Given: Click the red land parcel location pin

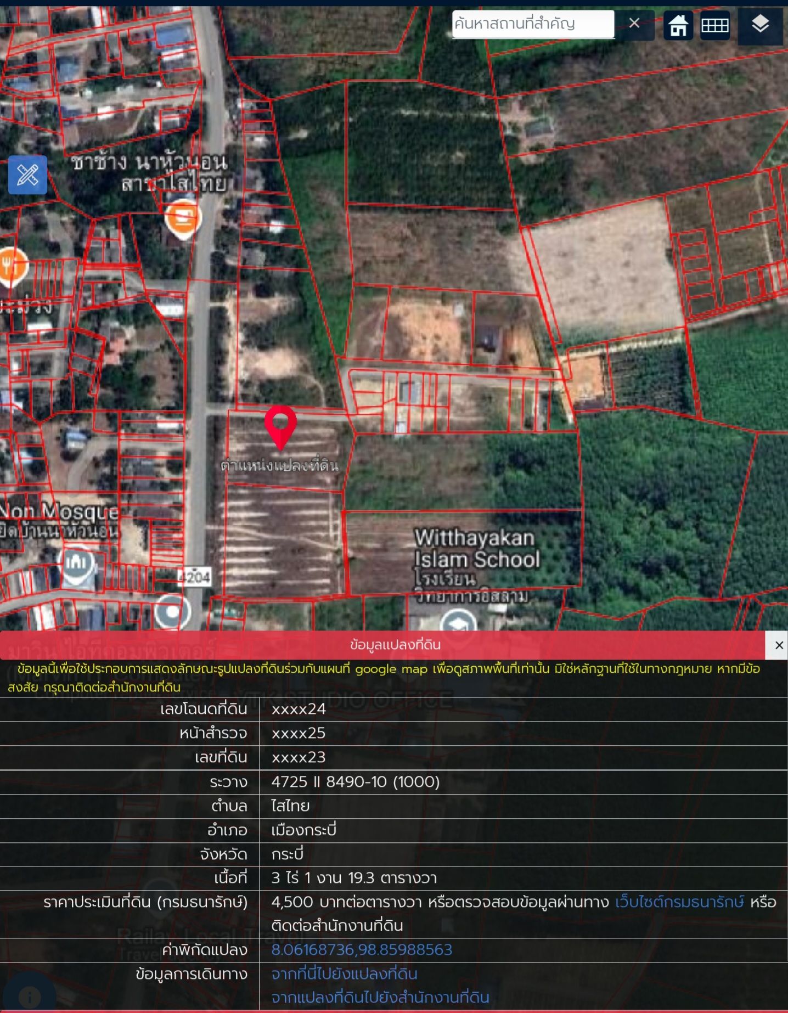Looking at the screenshot, I should coord(280,427).
